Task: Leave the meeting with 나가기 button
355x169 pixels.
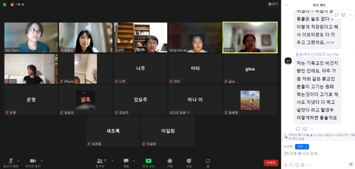Action: 271,163
